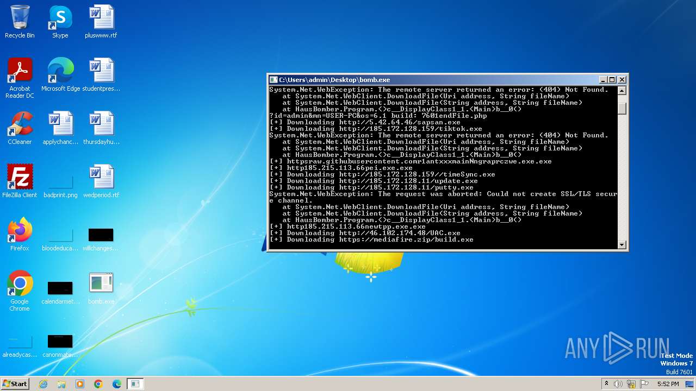Image resolution: width=696 pixels, height=391 pixels.
Task: Click the console scrollbar up arrow
Action: click(x=622, y=91)
